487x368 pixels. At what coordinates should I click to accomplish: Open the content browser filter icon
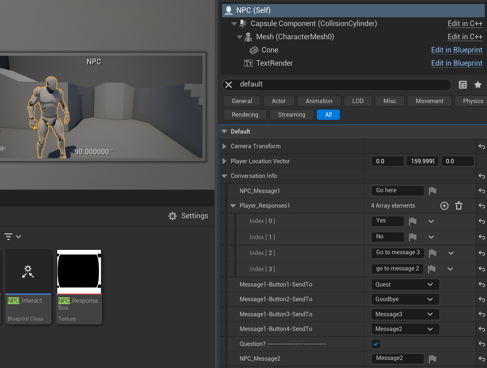(x=9, y=237)
